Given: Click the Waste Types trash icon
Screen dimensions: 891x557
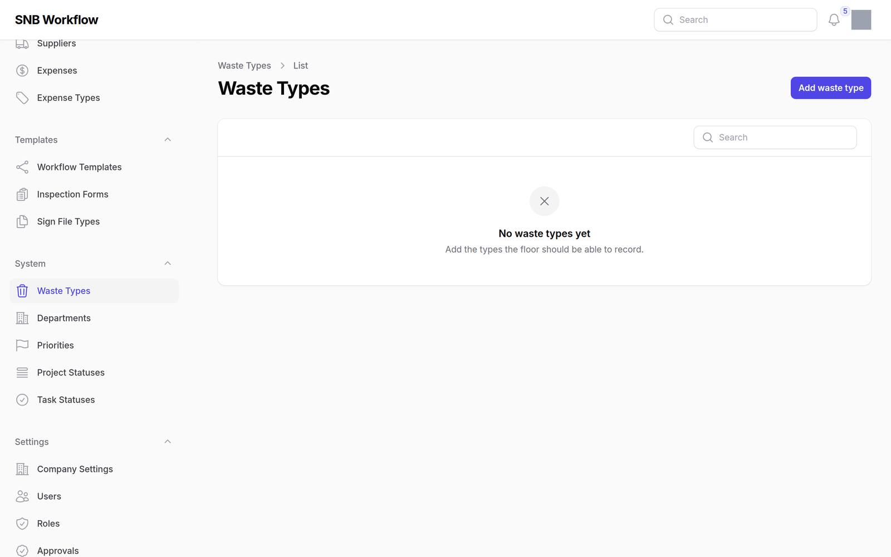Looking at the screenshot, I should (22, 291).
